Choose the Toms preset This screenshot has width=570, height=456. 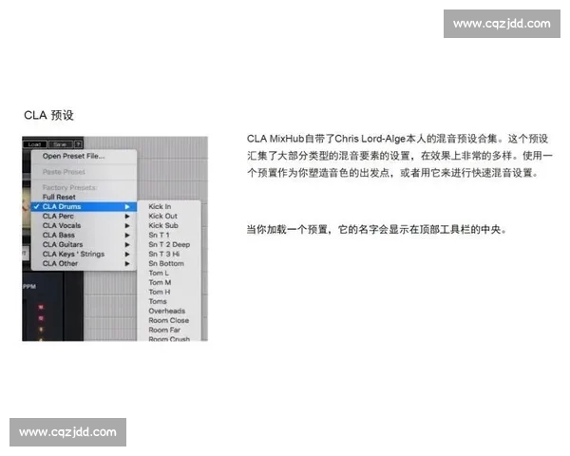click(169, 301)
